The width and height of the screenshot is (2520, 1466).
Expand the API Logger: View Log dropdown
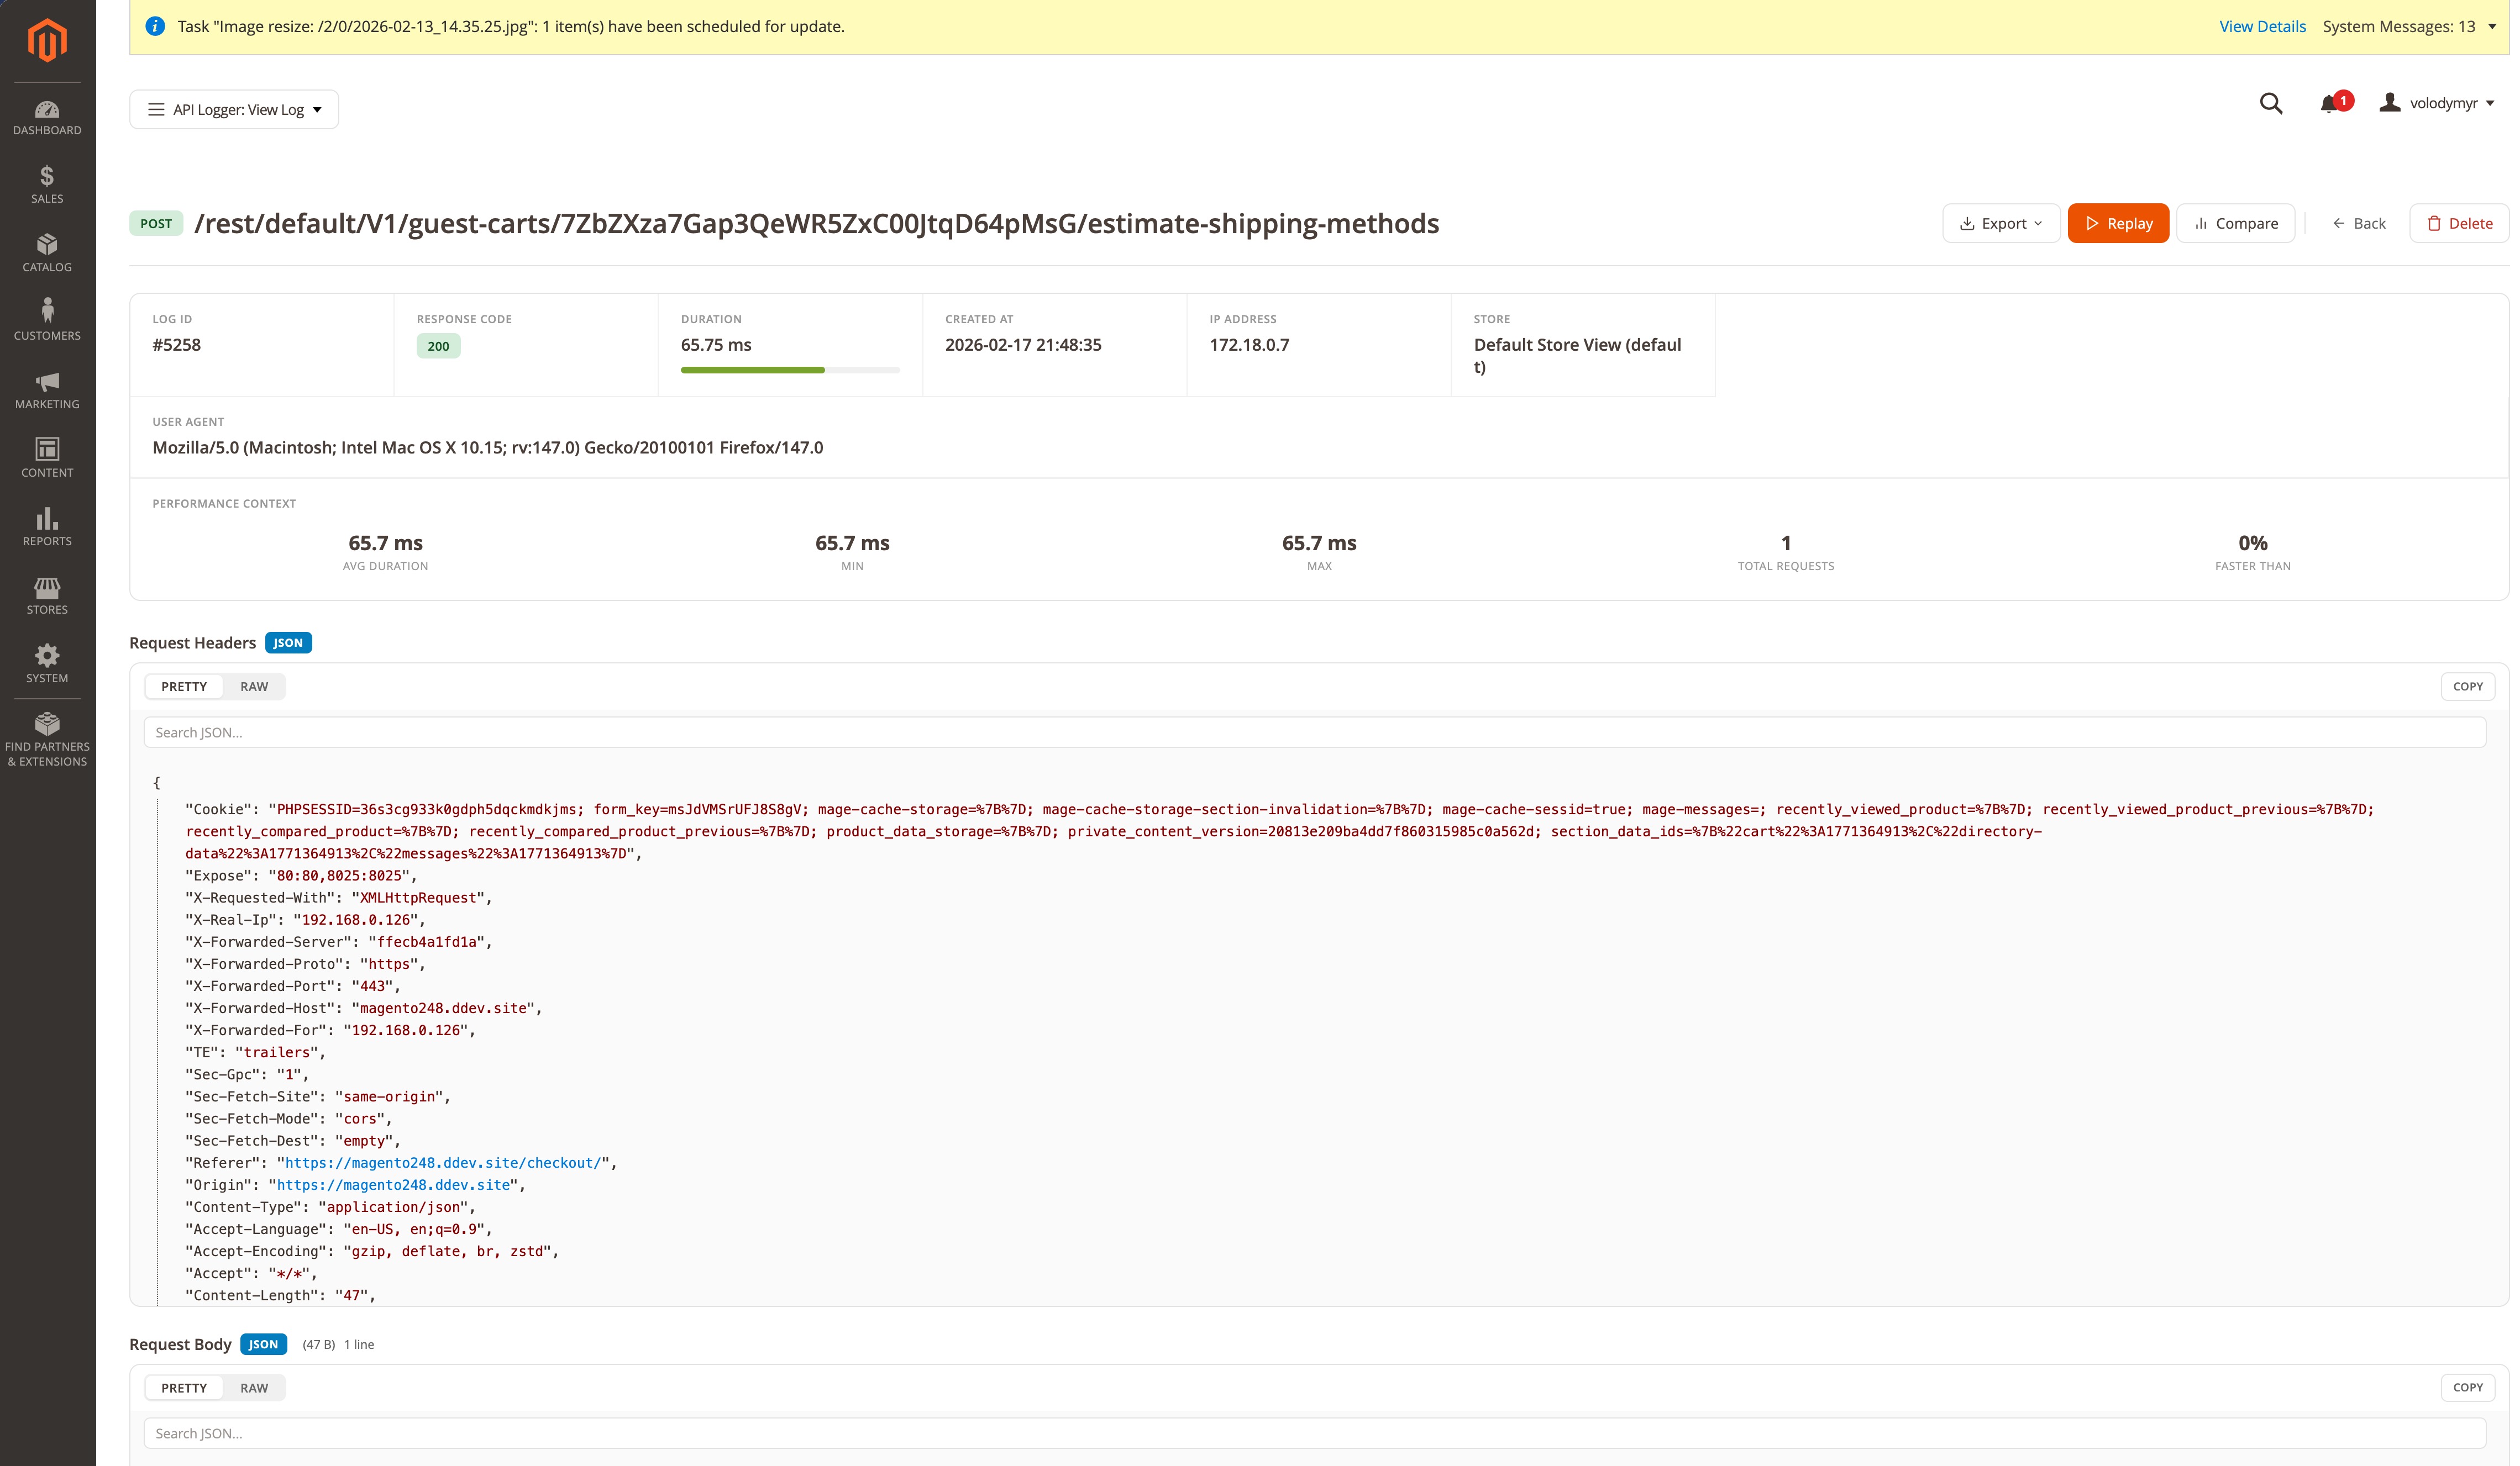point(234,110)
